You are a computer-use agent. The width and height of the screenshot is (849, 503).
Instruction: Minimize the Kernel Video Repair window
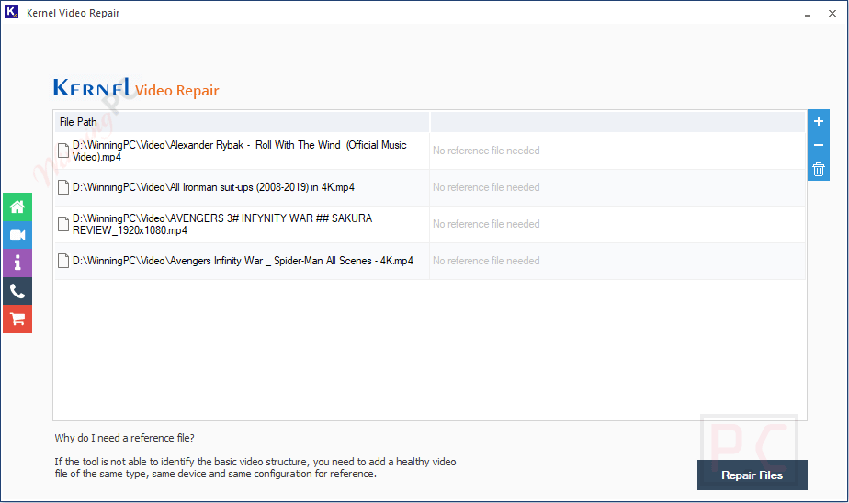[808, 13]
